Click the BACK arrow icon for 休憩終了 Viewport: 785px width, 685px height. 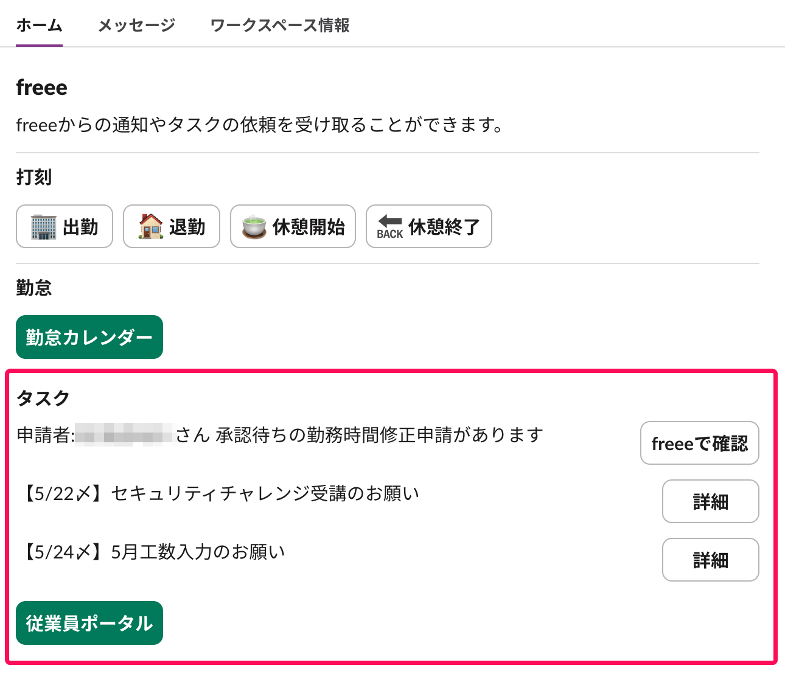pyautogui.click(x=389, y=227)
